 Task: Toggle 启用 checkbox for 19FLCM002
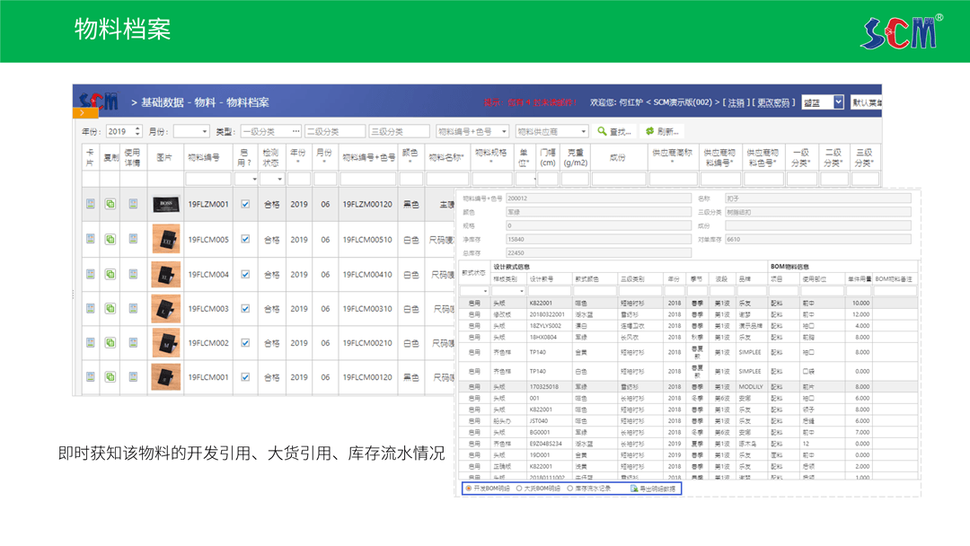[x=245, y=342]
